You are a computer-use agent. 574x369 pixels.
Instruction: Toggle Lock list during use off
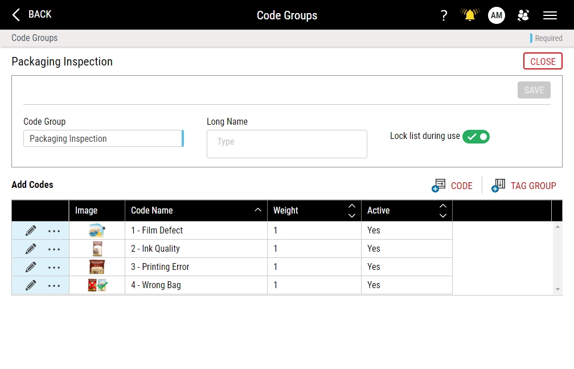476,137
